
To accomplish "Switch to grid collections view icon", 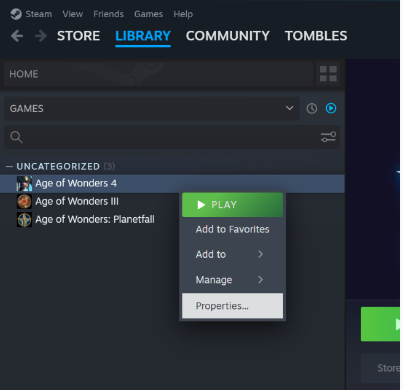I will pyautogui.click(x=329, y=74).
